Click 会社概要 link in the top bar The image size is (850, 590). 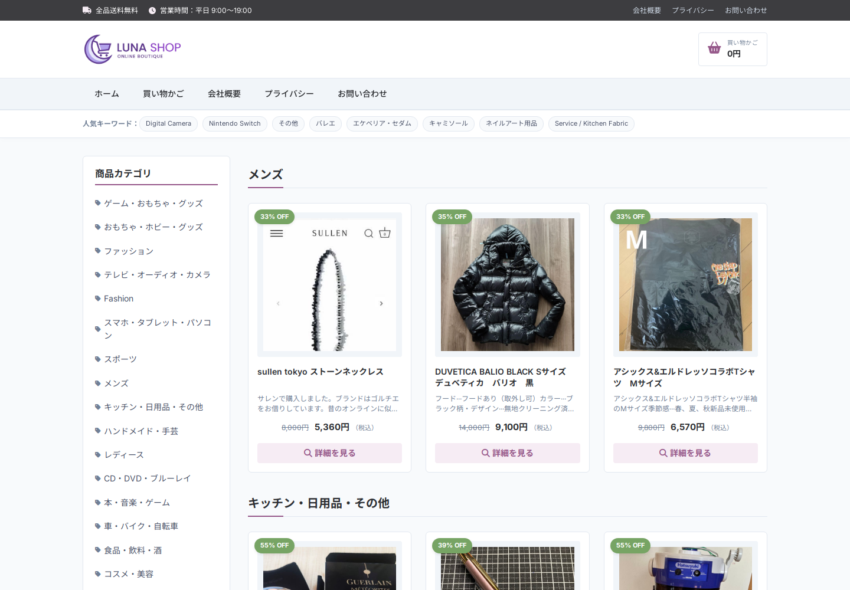pyautogui.click(x=647, y=11)
